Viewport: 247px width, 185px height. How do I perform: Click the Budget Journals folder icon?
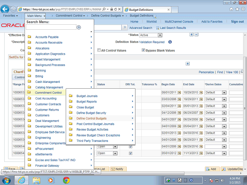coord(71,96)
